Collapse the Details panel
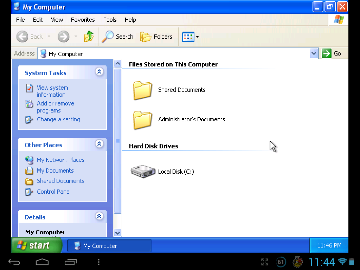Viewport: 360px width, 270px height. coord(99,216)
